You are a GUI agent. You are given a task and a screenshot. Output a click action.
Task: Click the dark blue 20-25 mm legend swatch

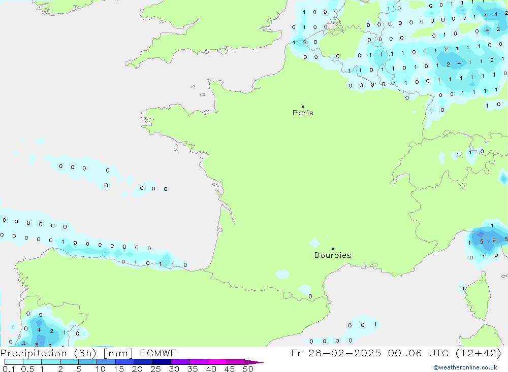(x=143, y=362)
